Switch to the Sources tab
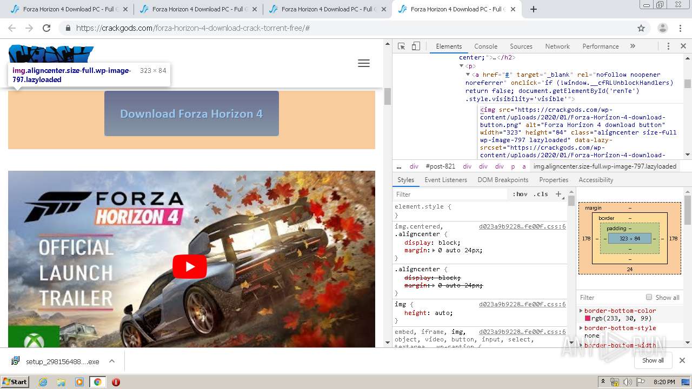 [521, 46]
